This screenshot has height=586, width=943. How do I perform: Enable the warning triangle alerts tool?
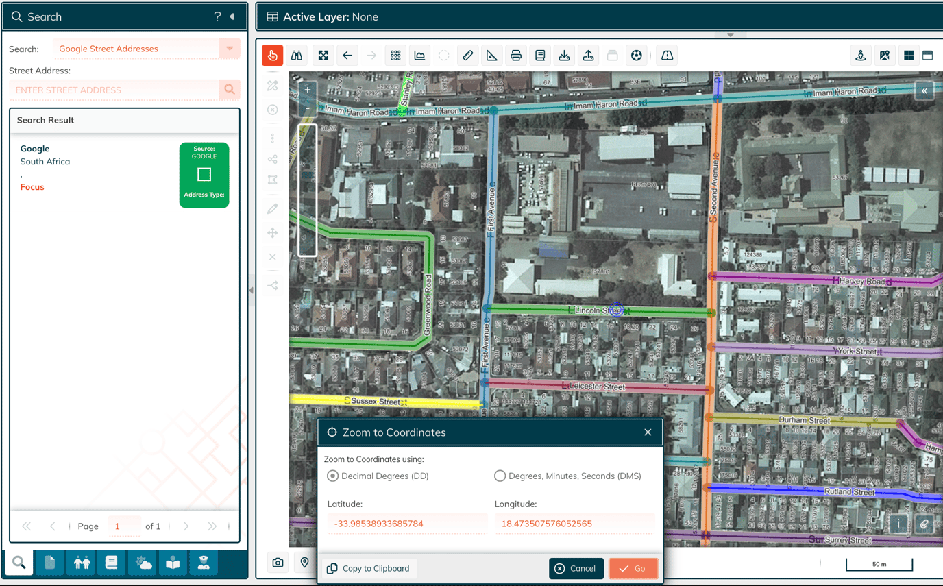[x=667, y=55]
